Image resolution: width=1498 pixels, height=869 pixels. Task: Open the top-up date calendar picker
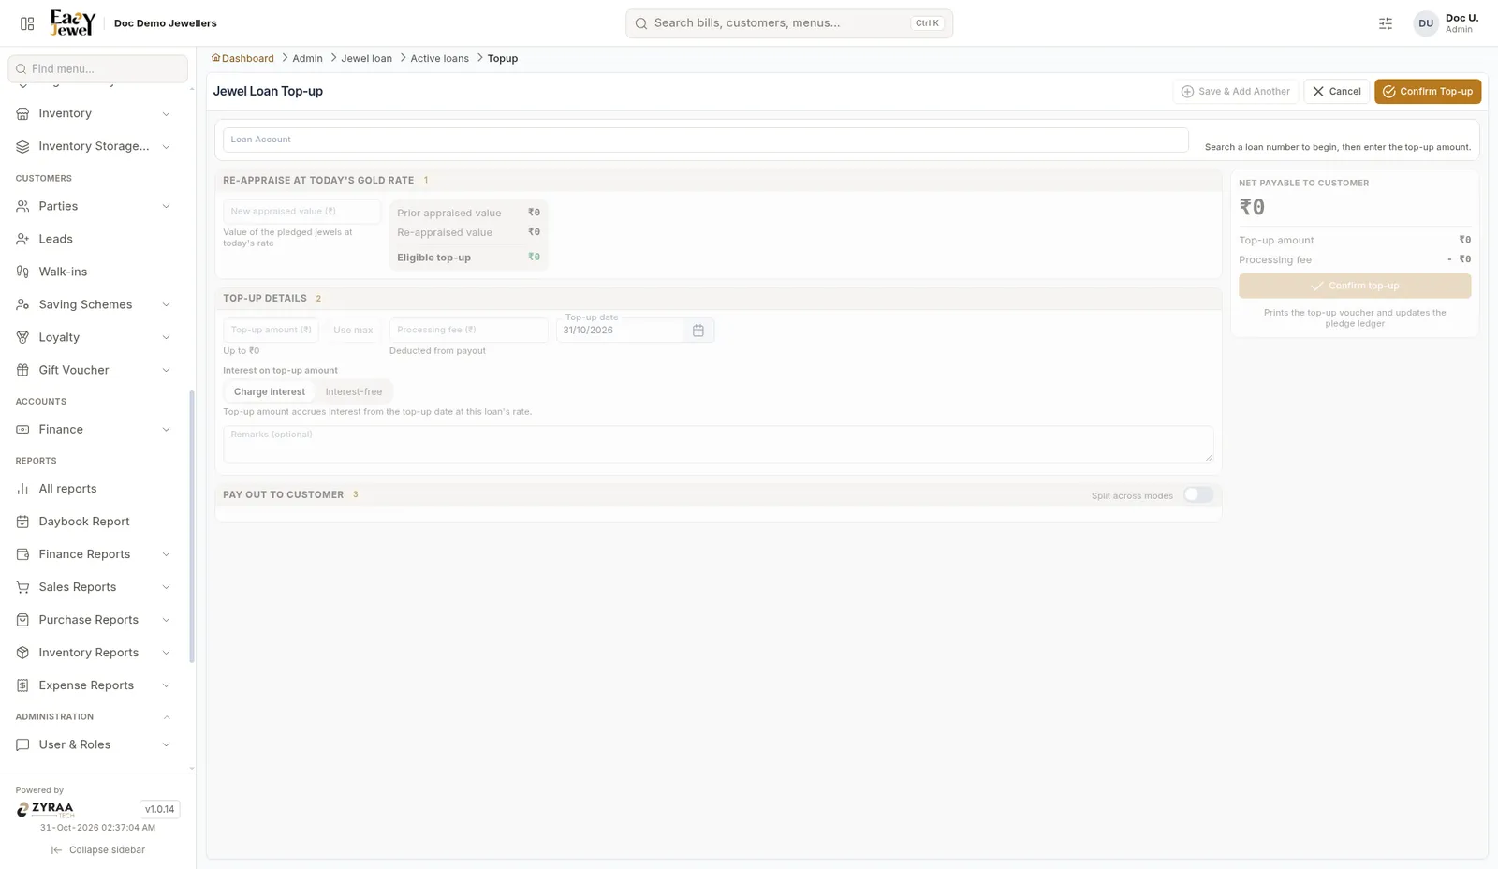tap(698, 331)
